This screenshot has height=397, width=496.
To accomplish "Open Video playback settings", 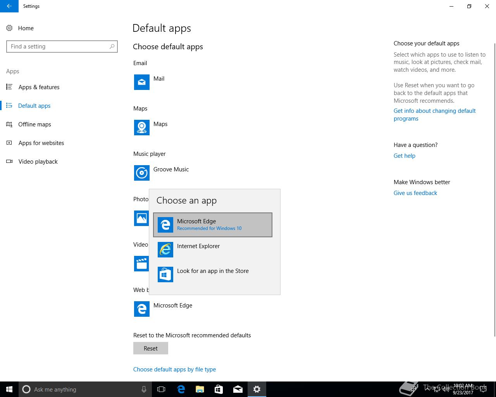I will pos(38,162).
